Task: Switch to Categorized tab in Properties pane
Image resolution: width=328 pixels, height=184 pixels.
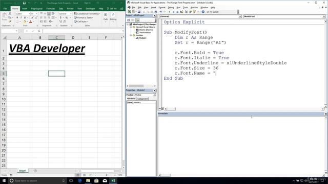Action: [x=142, y=99]
